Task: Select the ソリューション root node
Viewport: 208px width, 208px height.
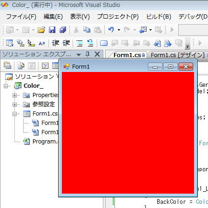Action: 36,77
